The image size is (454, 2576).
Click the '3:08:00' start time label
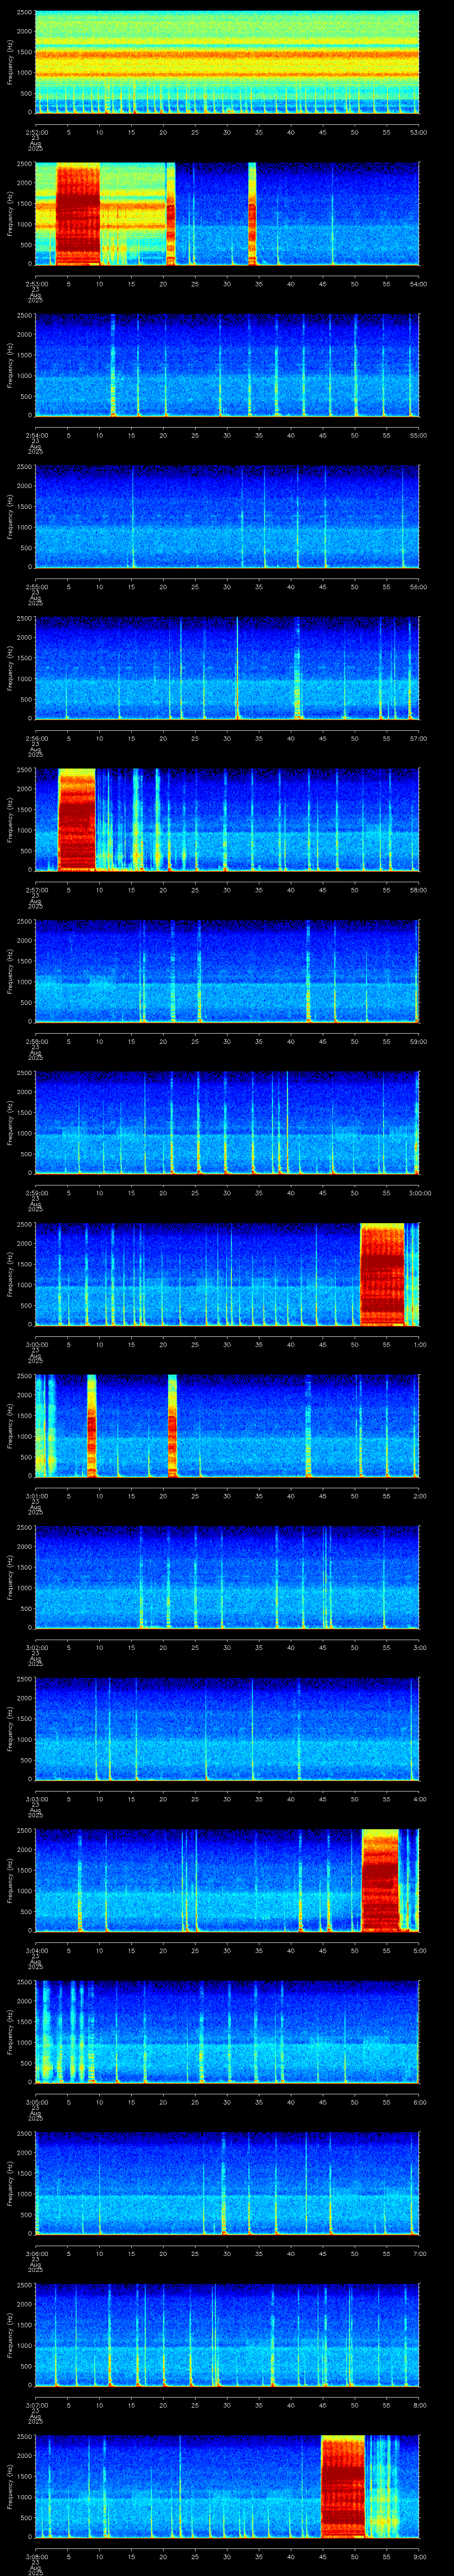pyautogui.click(x=36, y=2556)
